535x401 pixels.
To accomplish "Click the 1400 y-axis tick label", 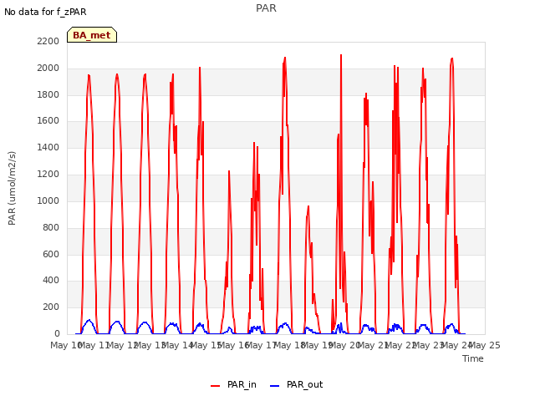I will 48,147.
